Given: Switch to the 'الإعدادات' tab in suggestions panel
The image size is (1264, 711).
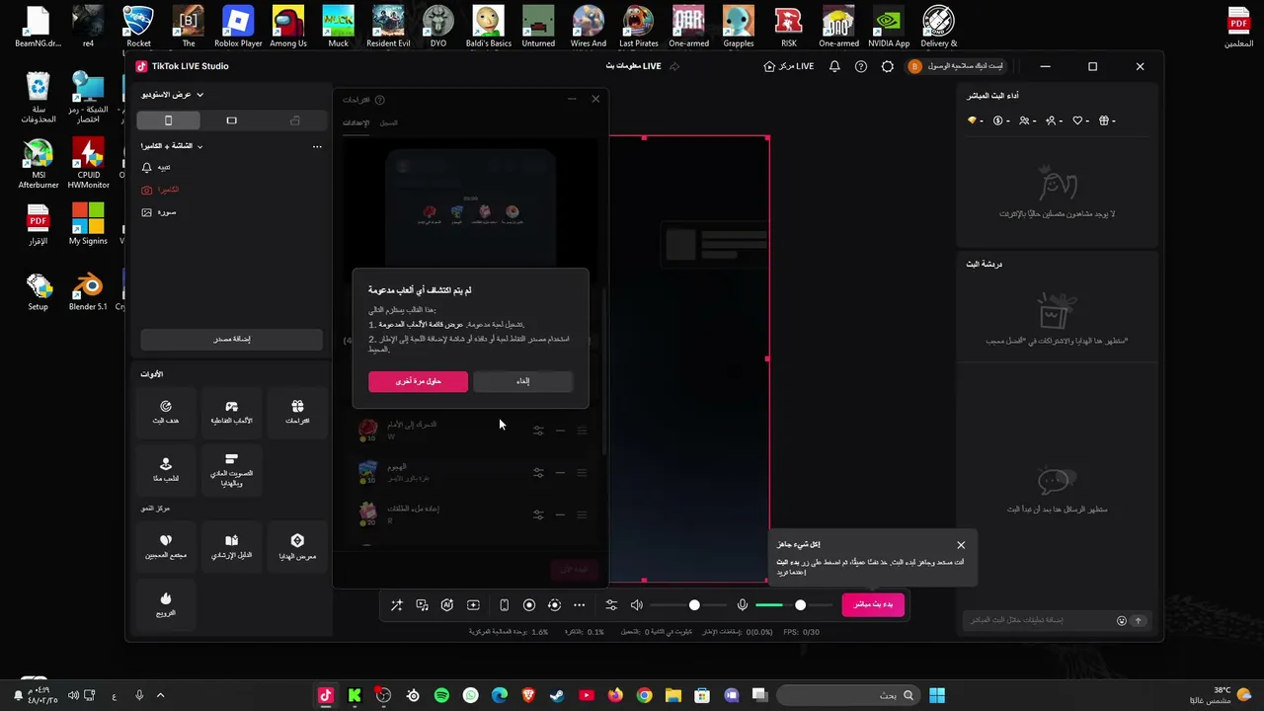Looking at the screenshot, I should click(x=355, y=123).
